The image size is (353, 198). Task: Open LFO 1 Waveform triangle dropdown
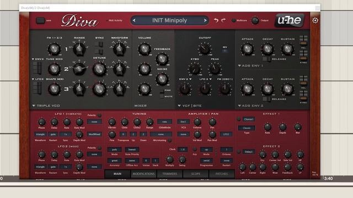click(40, 134)
